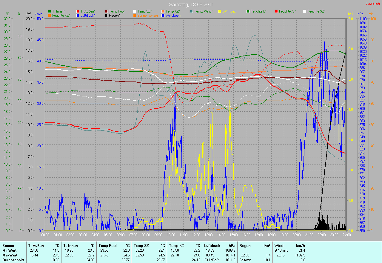This screenshot has height=263, width=382.
Task: Click T. Außen average value 18.36
Action: click(x=55, y=260)
